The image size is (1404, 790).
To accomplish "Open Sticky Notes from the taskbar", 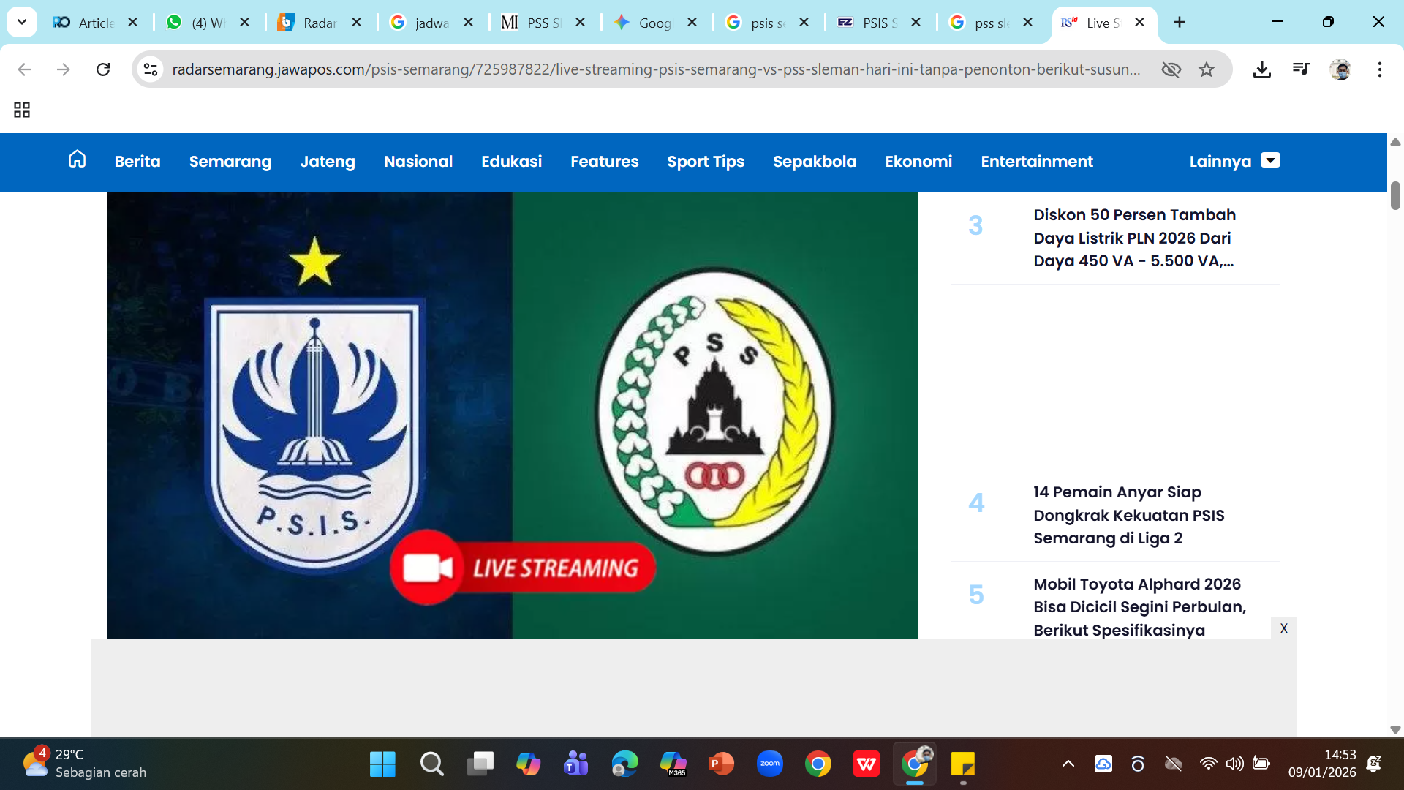I will tap(963, 764).
